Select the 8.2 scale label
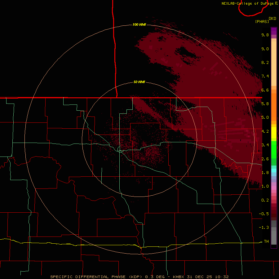Image resolution: width=279 pixels, height=279 pixels. (265, 62)
